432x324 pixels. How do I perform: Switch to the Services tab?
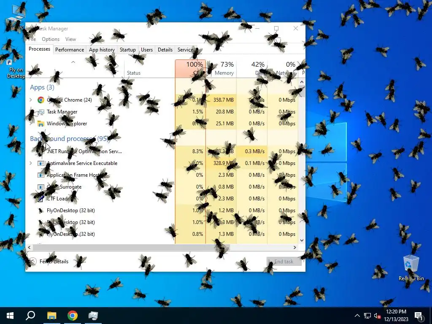tap(186, 50)
